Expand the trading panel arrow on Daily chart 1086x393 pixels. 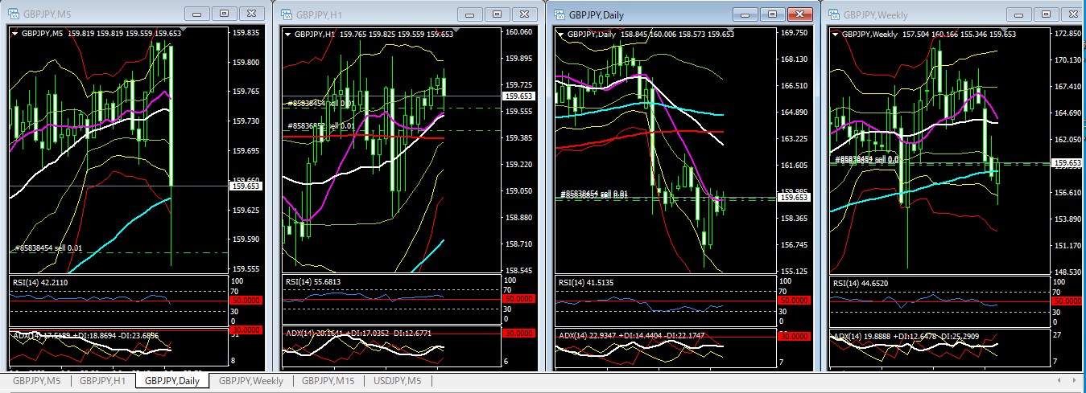click(x=561, y=34)
